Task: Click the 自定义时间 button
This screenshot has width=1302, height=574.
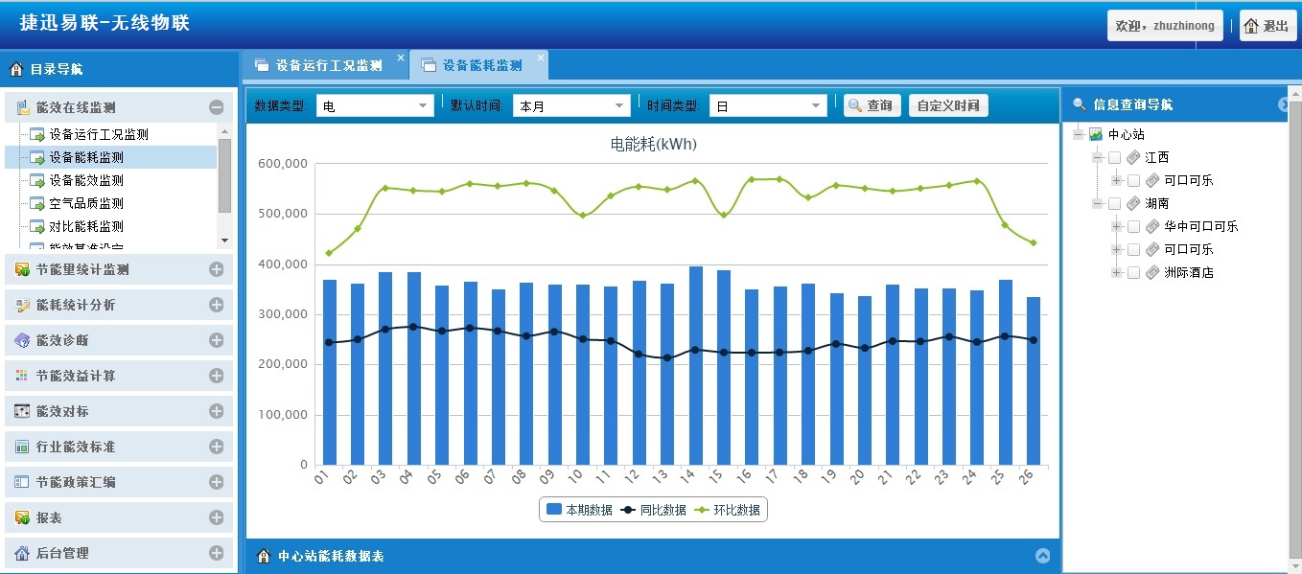Action: coord(948,104)
